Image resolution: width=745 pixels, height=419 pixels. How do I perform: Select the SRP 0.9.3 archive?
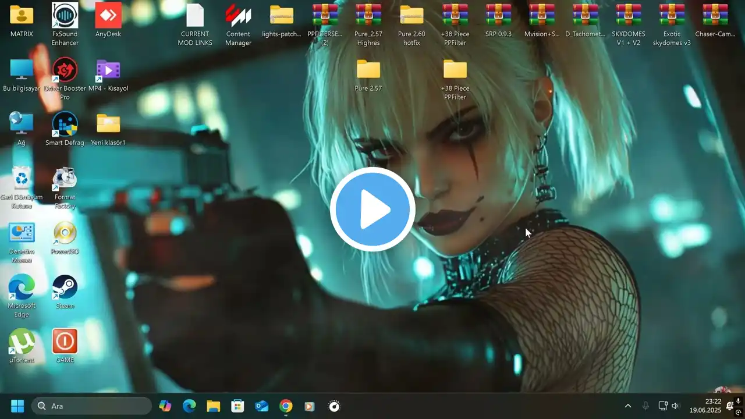tap(498, 16)
